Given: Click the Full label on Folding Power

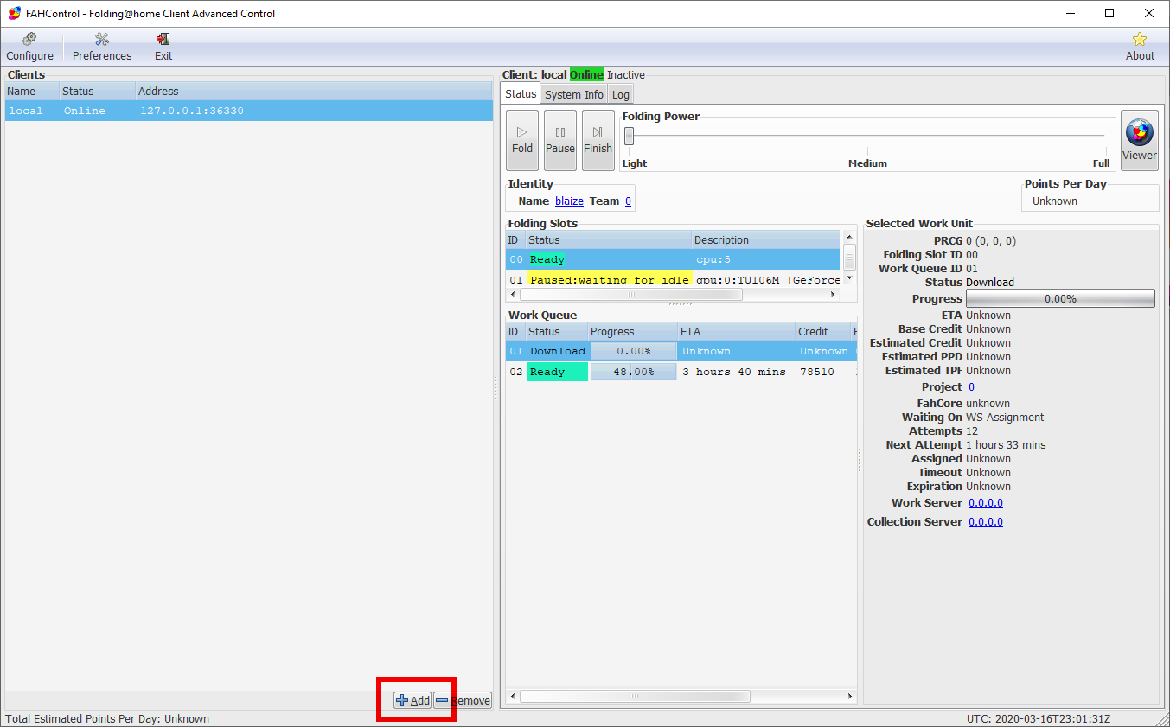Looking at the screenshot, I should pos(1101,163).
